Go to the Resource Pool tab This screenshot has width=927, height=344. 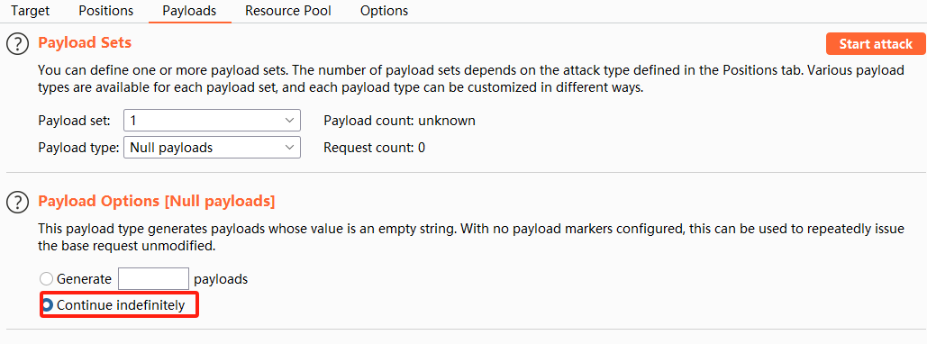pyautogui.click(x=288, y=11)
